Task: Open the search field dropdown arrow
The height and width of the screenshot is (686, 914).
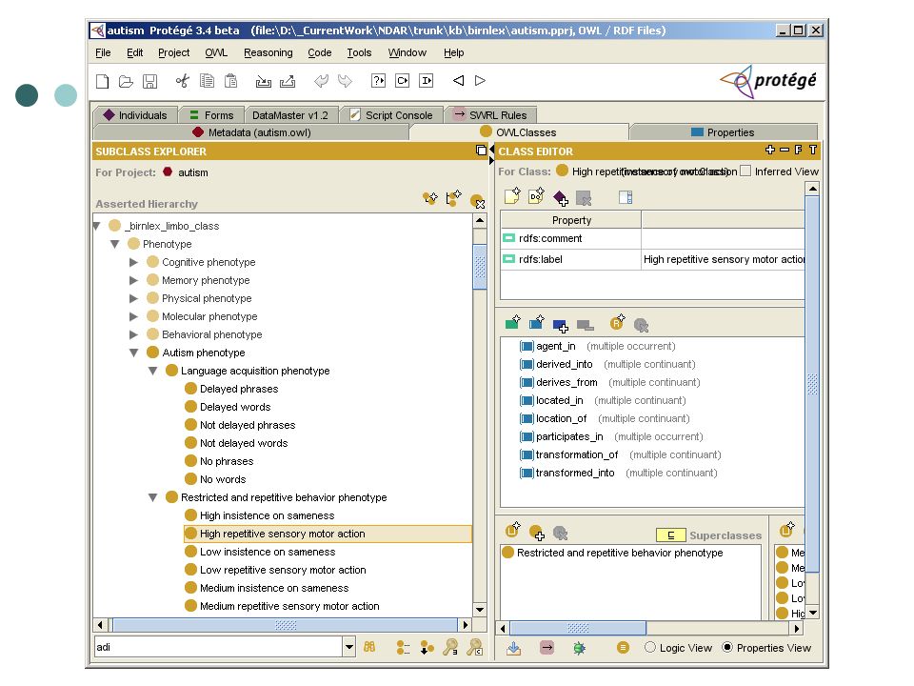Action: [x=349, y=647]
